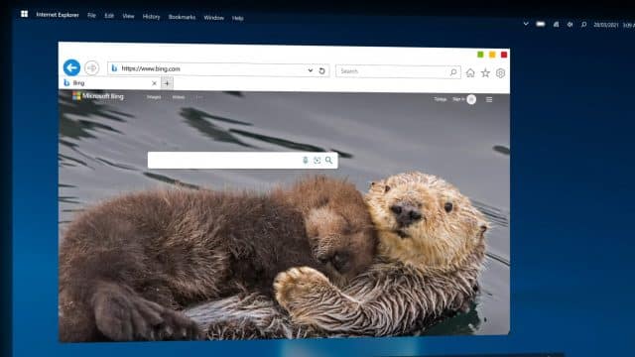
Task: Close the Bing tab
Action: [x=155, y=83]
